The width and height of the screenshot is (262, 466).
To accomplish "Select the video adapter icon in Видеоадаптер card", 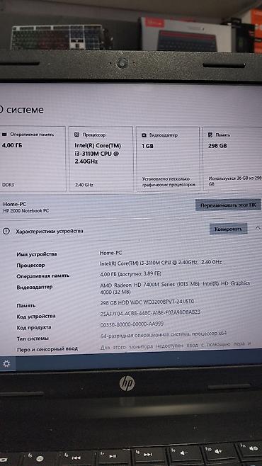I will click(144, 135).
